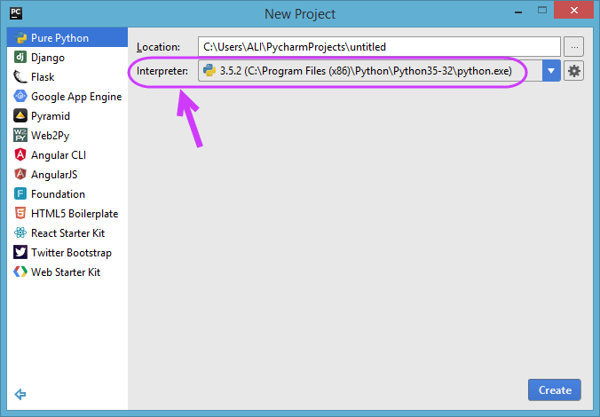Choose the Angular CLI icon

20,155
